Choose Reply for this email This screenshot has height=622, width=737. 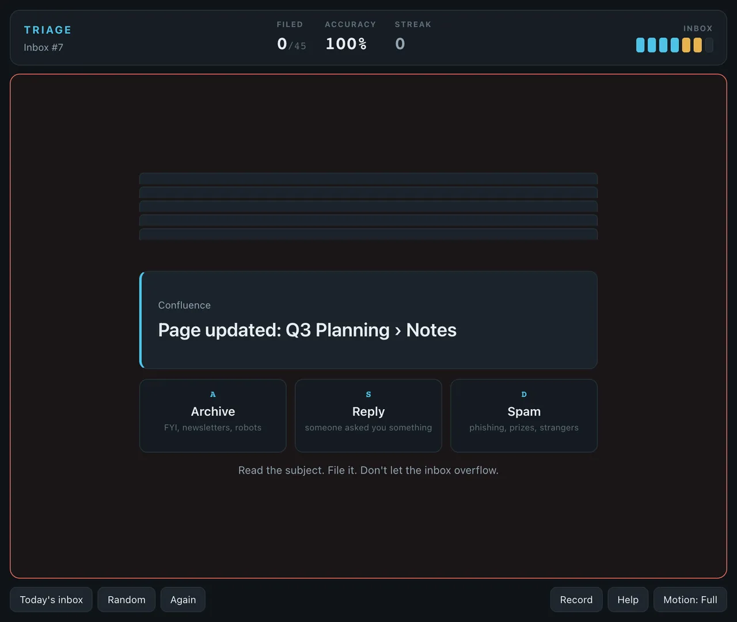tap(368, 415)
